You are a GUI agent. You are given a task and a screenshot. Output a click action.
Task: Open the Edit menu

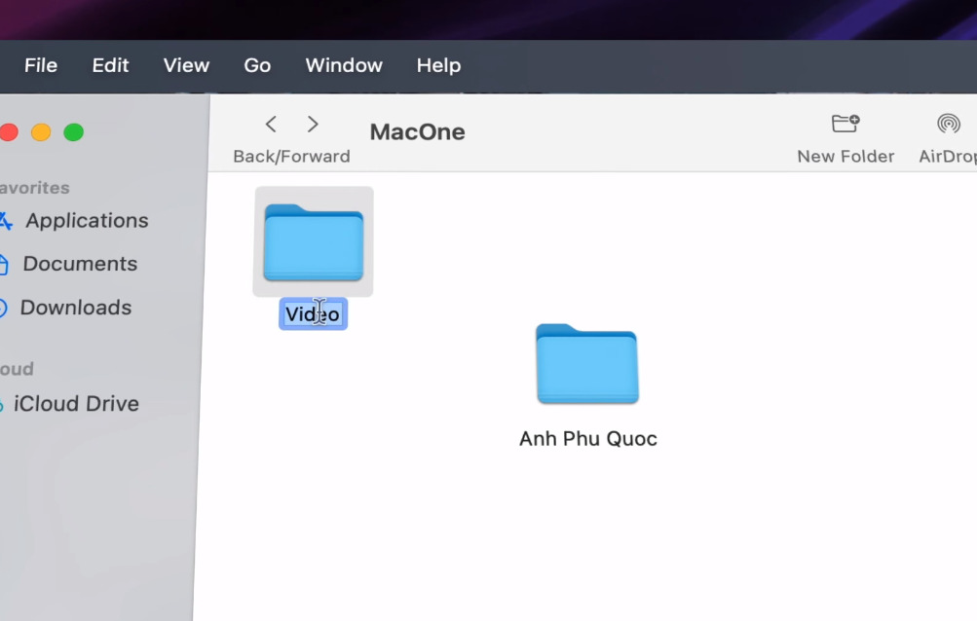click(x=110, y=65)
